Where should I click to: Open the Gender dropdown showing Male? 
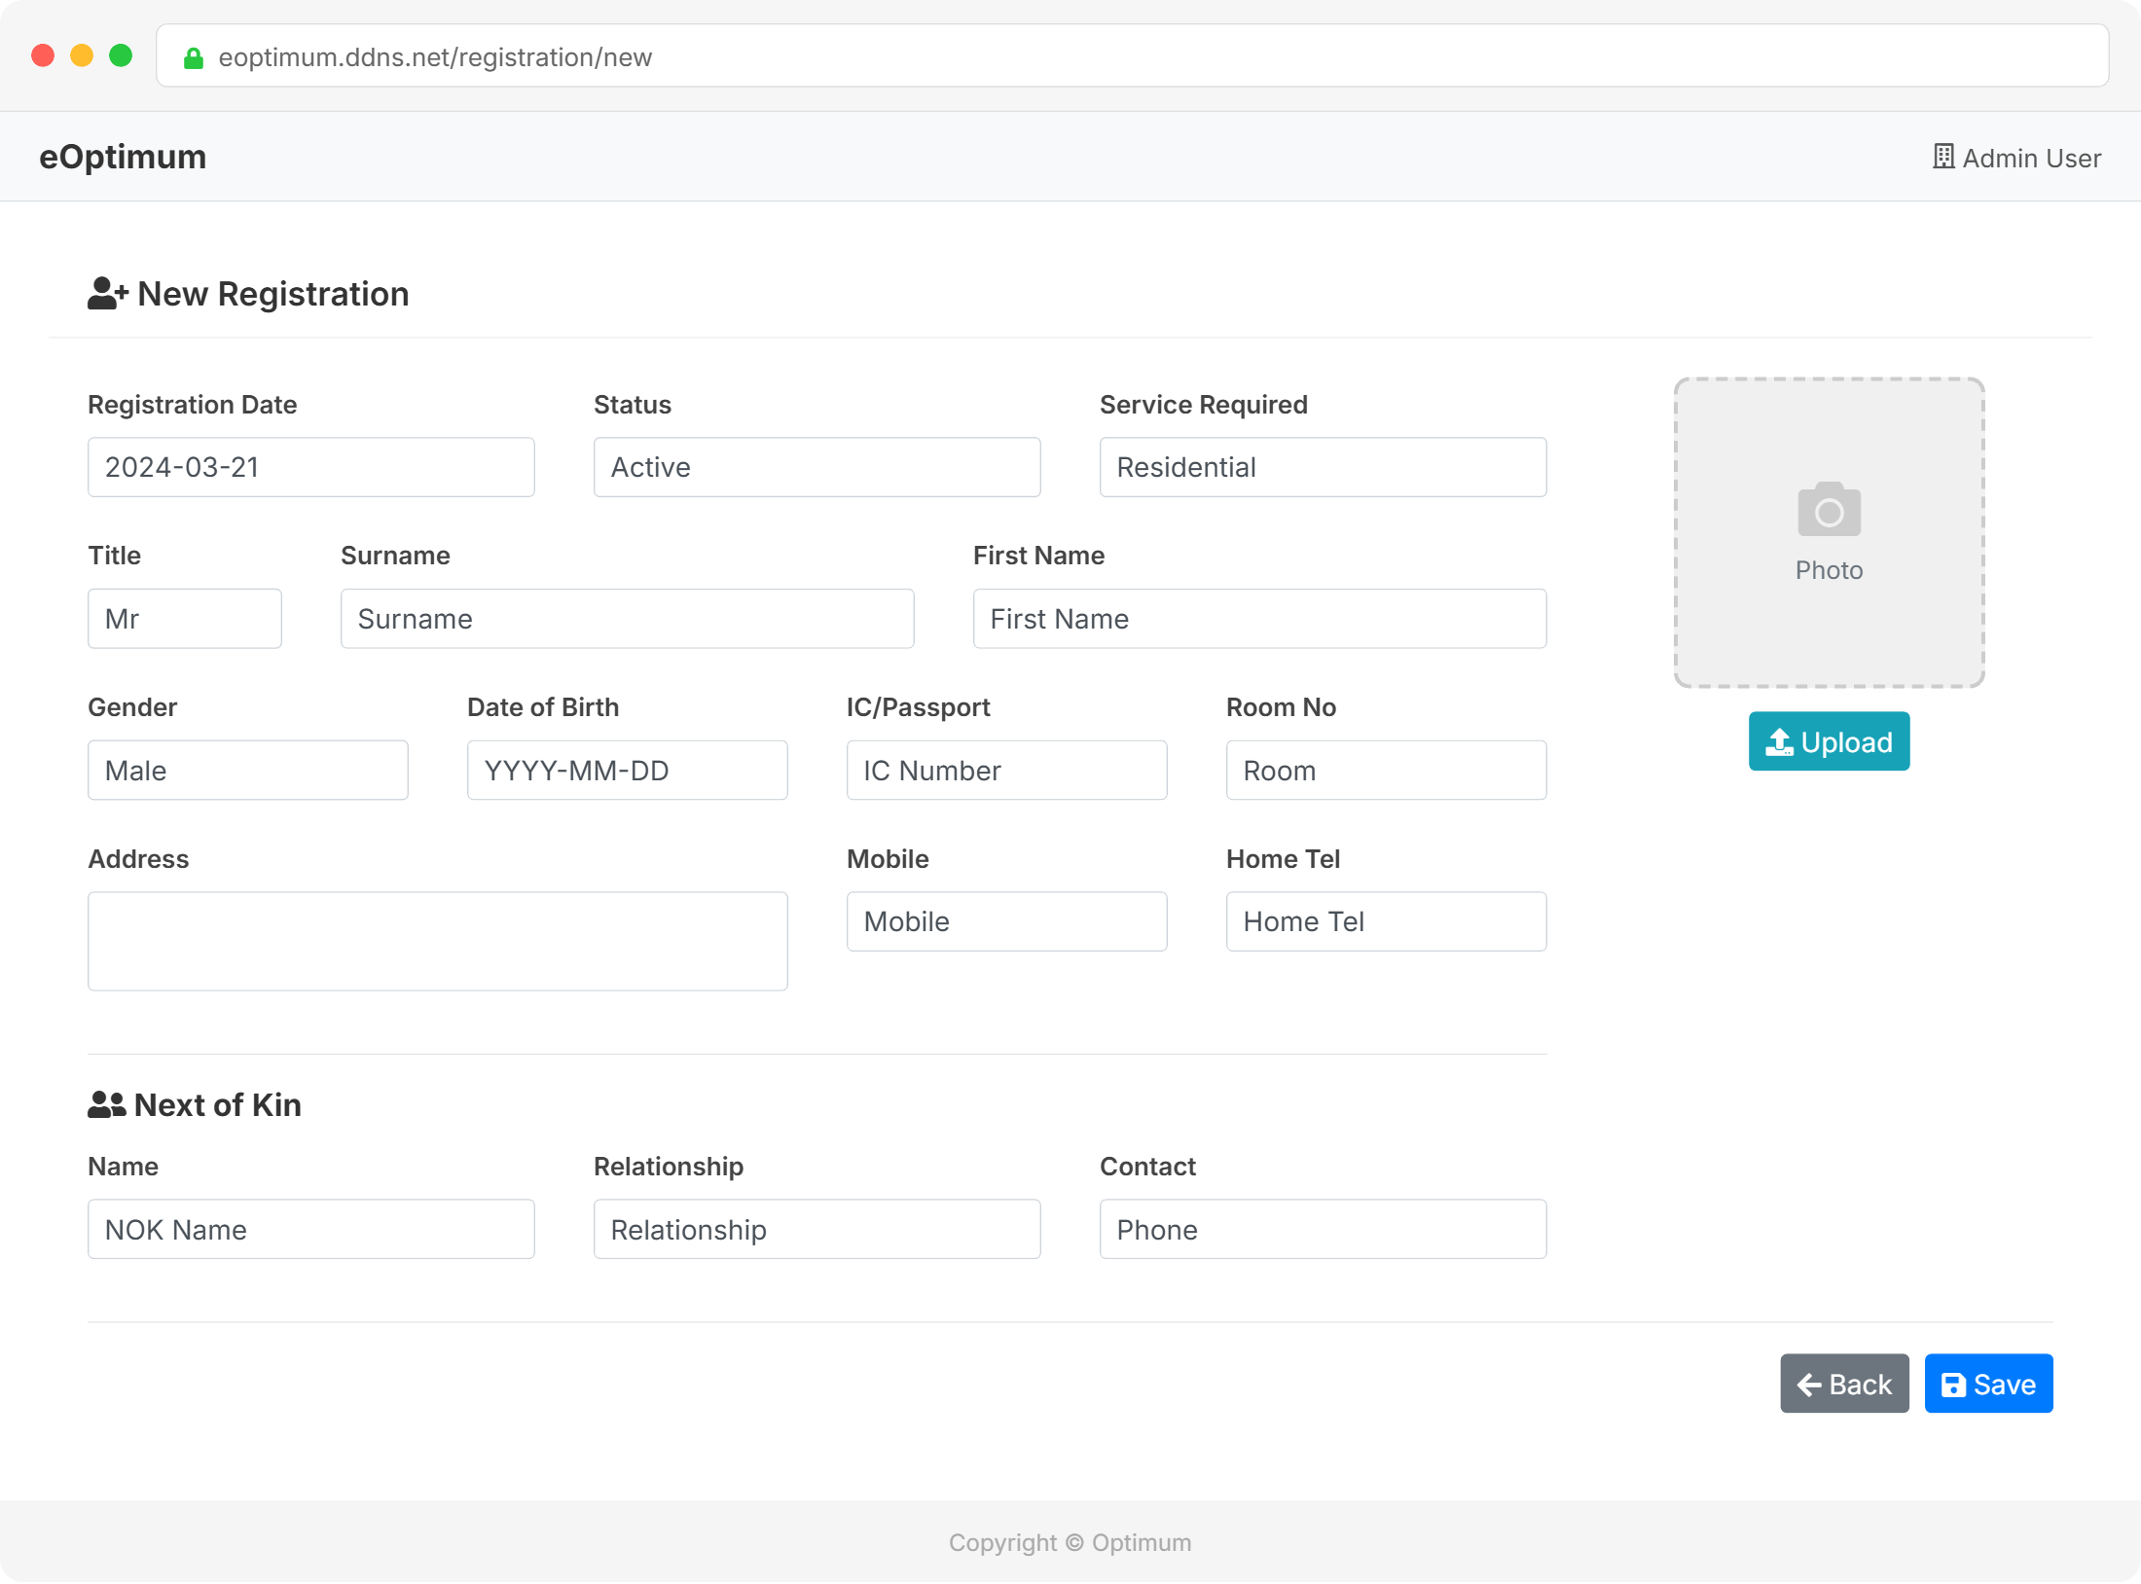(247, 771)
